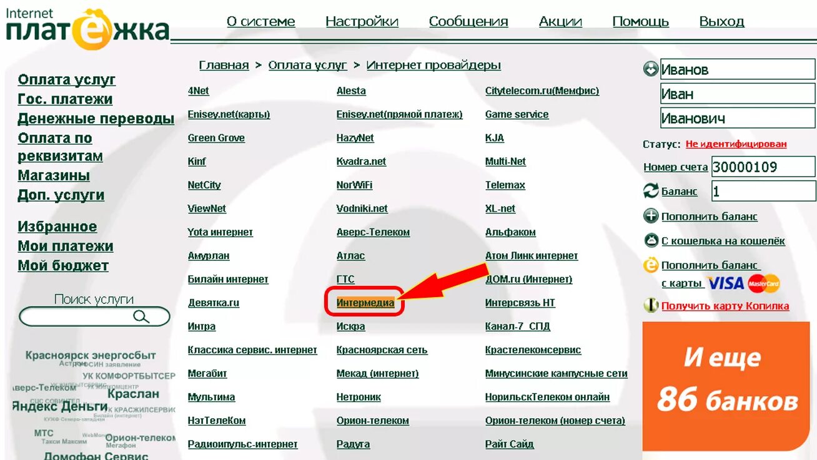
Task: Go to Главная in breadcrumbs
Action: pos(224,65)
